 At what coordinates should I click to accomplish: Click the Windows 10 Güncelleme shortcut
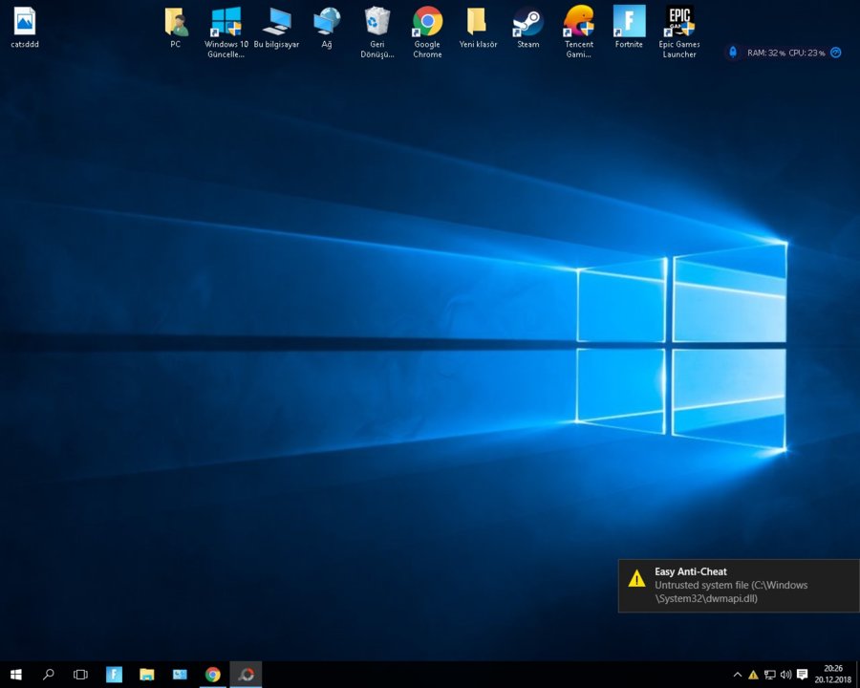pyautogui.click(x=226, y=22)
